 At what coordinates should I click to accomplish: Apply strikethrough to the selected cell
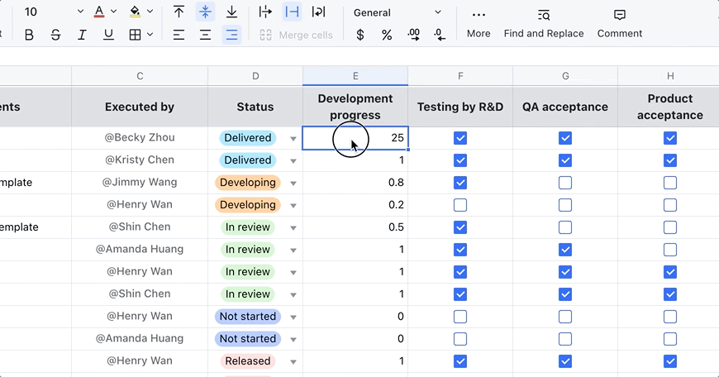coord(55,35)
